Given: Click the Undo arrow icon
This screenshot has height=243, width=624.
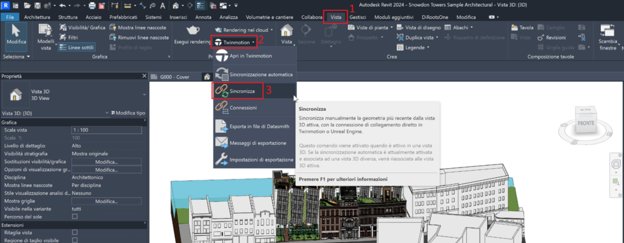Looking at the screenshot, I should click(x=63, y=6).
